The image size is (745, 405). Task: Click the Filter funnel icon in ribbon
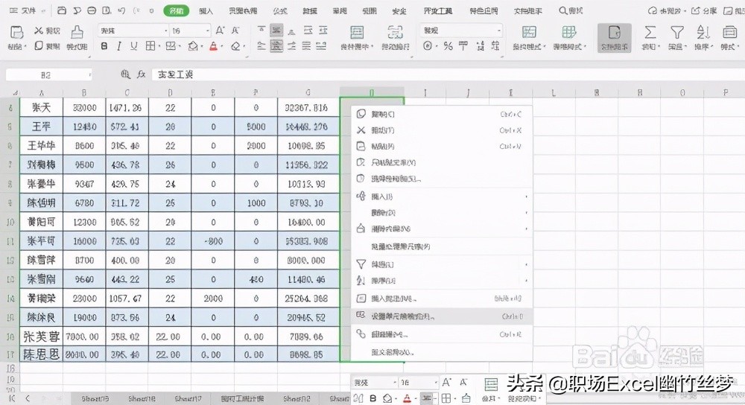tap(676, 32)
